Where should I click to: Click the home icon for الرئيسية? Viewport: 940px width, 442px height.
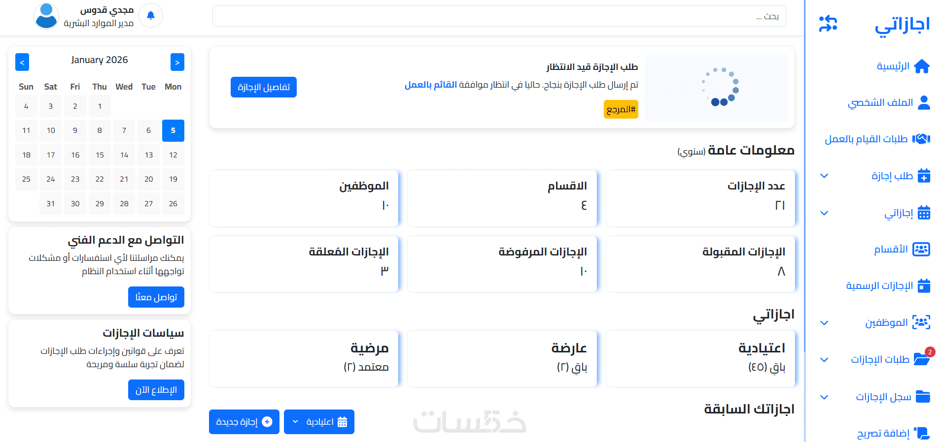coord(921,66)
